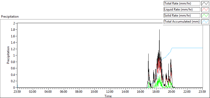The width and height of the screenshot is (210, 98).
Task: Click the flat blue accumulated line near 22:00
Action: point(187,48)
